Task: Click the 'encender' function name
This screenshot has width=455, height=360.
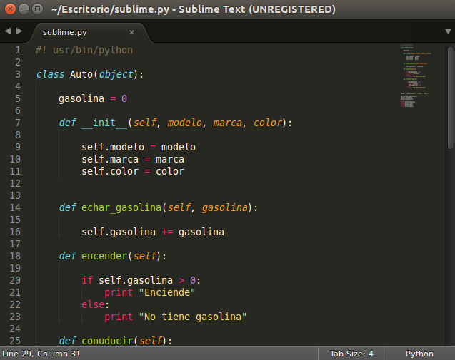Action: (104, 256)
